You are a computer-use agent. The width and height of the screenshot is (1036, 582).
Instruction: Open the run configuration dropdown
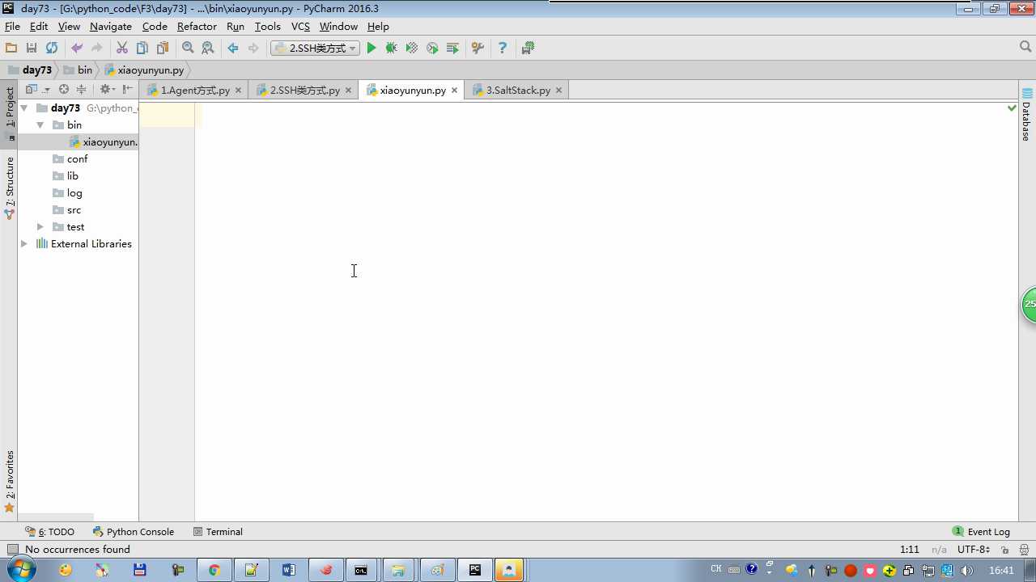click(x=316, y=48)
